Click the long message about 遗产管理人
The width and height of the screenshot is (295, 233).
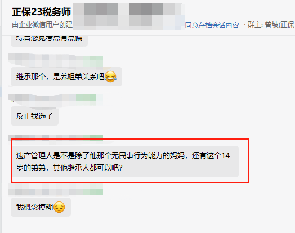[124, 162]
